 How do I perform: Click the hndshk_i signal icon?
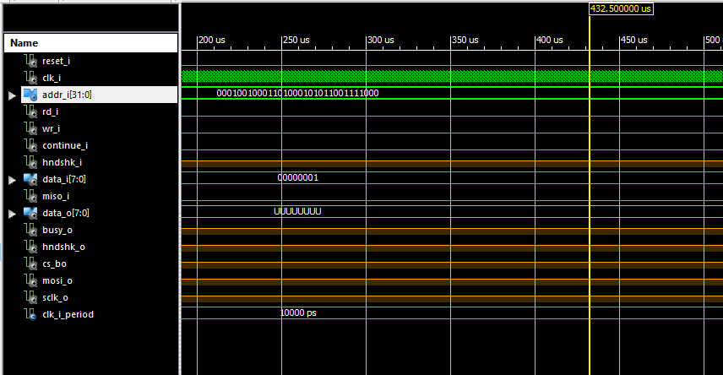30,162
